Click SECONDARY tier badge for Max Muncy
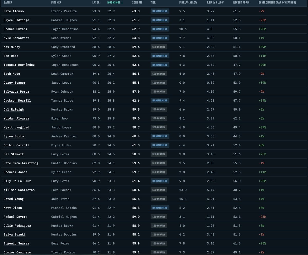This screenshot has width=308, height=255. 159,47
